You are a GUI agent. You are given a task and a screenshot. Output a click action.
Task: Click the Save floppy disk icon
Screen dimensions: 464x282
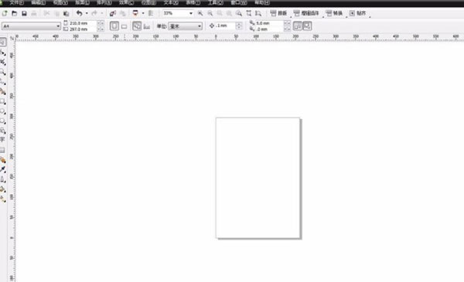[x=24, y=13]
